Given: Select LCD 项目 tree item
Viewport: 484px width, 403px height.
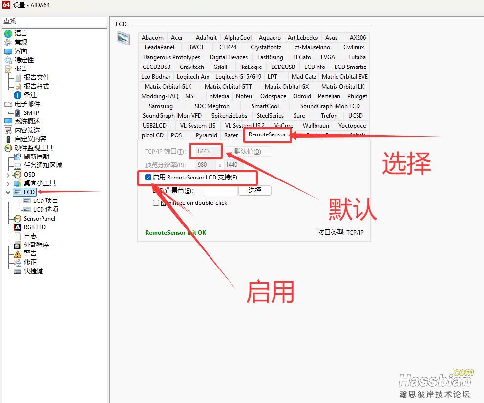Looking at the screenshot, I should (45, 201).
